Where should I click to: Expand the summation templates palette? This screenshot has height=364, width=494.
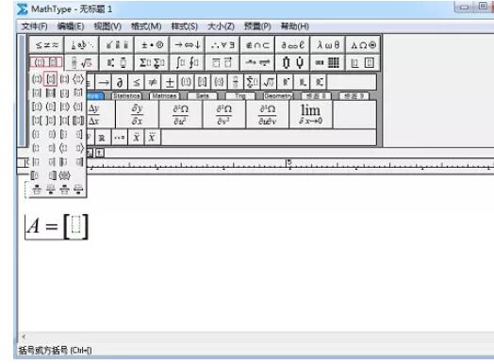152,62
